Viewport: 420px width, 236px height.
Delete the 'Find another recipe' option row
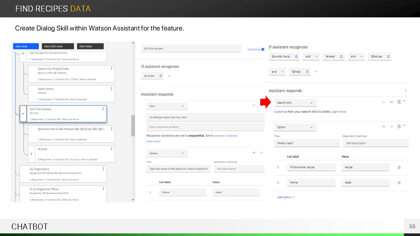[399, 167]
